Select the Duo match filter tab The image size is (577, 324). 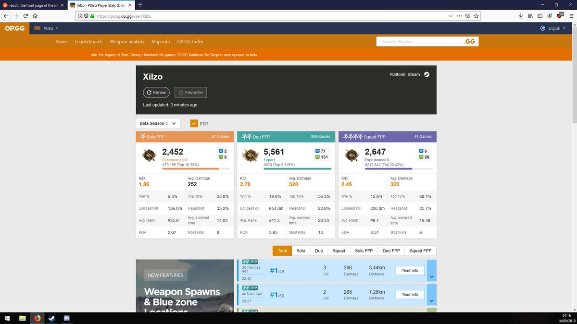click(x=319, y=251)
